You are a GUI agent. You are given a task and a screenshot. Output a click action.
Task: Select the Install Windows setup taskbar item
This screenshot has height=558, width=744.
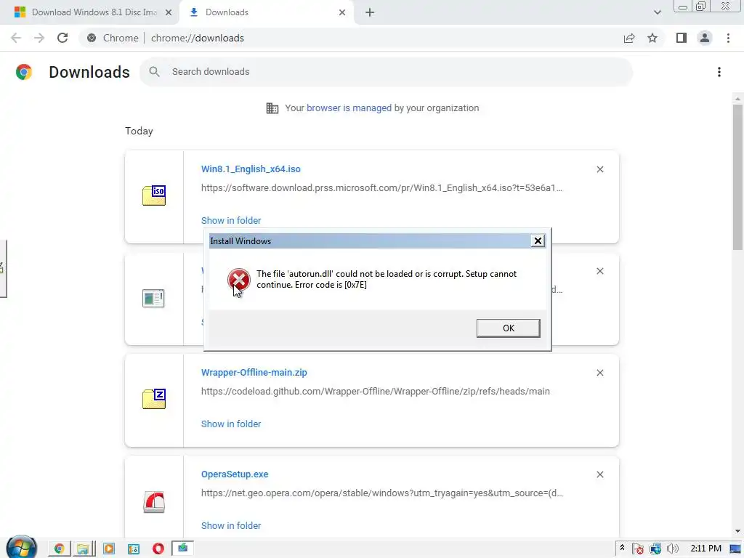[x=182, y=549]
